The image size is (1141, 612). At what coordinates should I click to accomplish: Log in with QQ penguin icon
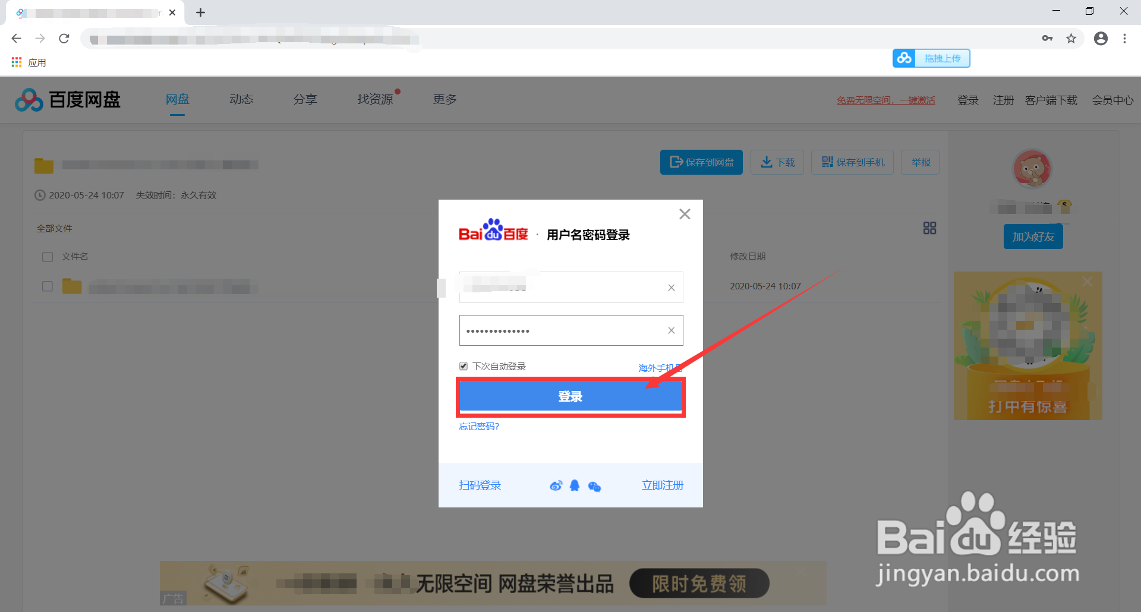click(x=575, y=485)
